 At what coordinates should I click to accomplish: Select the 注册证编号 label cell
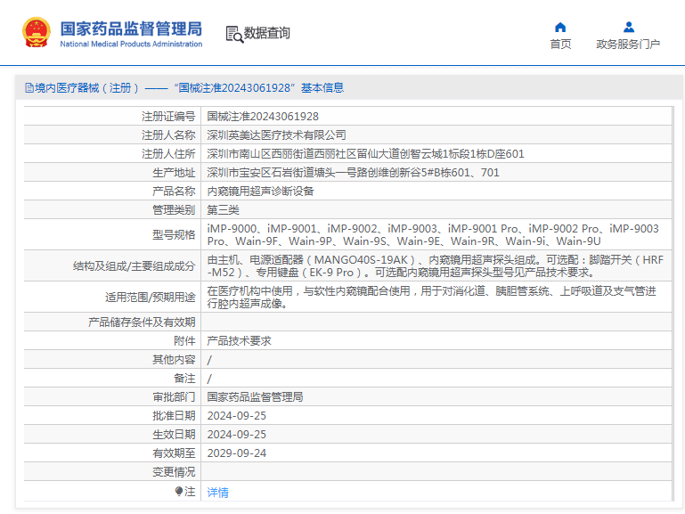[x=112, y=116]
